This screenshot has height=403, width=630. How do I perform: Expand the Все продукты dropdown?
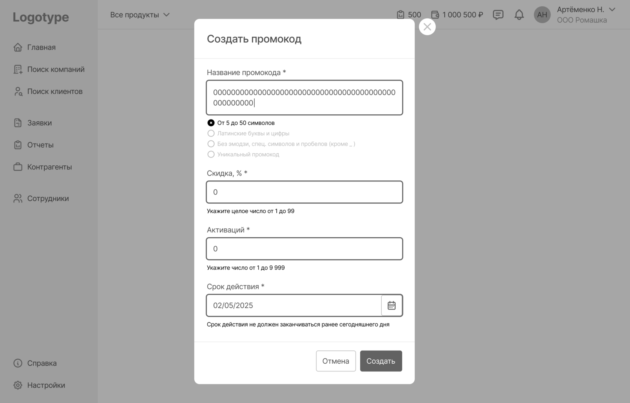[x=139, y=15]
